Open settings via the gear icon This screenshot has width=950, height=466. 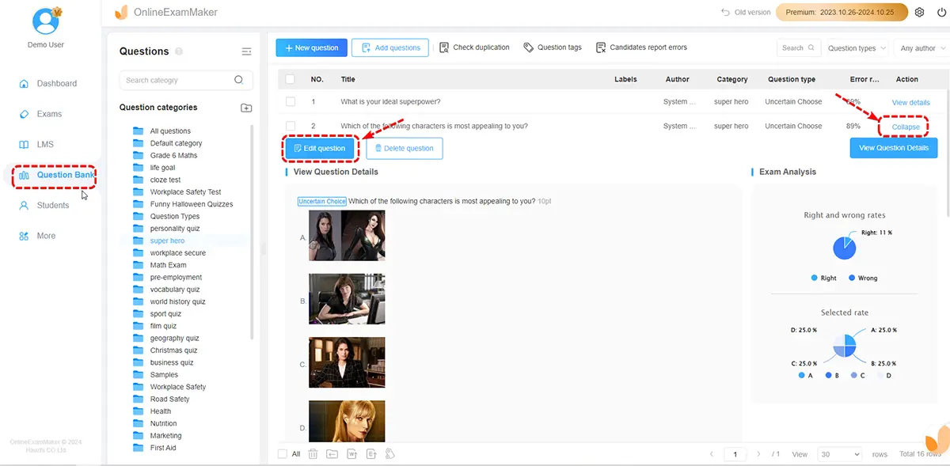coord(919,13)
